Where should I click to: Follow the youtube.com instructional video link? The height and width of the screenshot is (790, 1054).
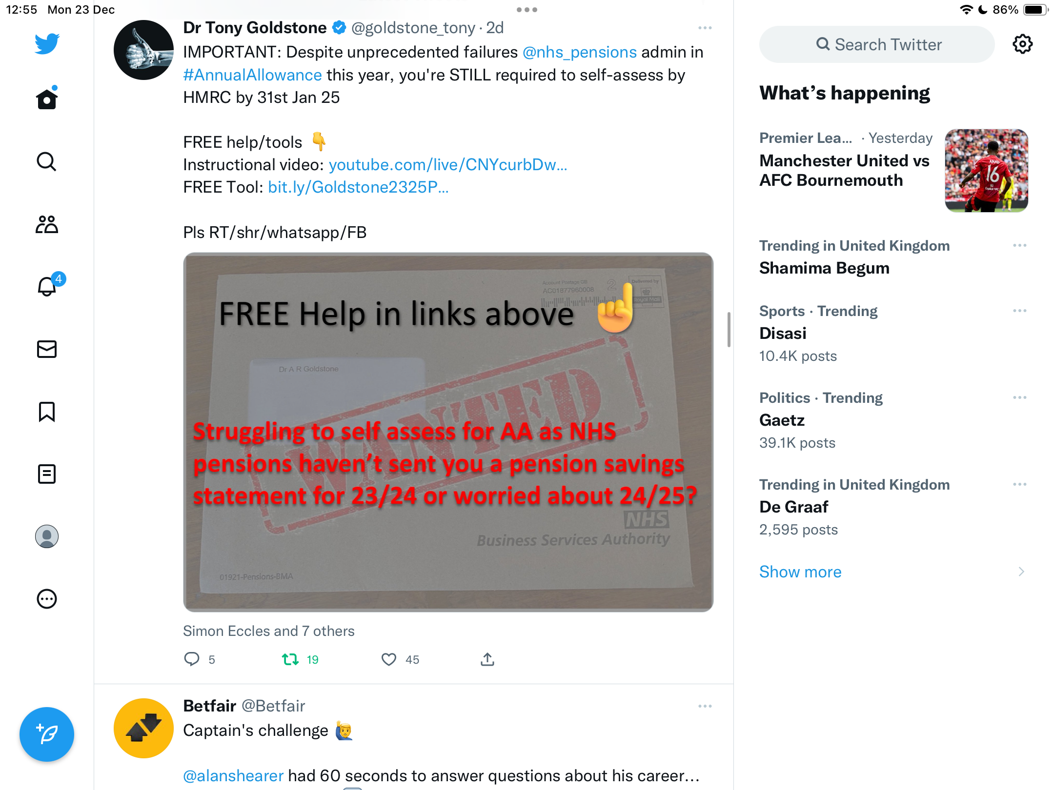point(448,165)
